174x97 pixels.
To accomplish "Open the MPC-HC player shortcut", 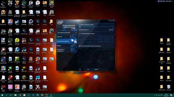I will pyautogui.click(x=38, y=32).
